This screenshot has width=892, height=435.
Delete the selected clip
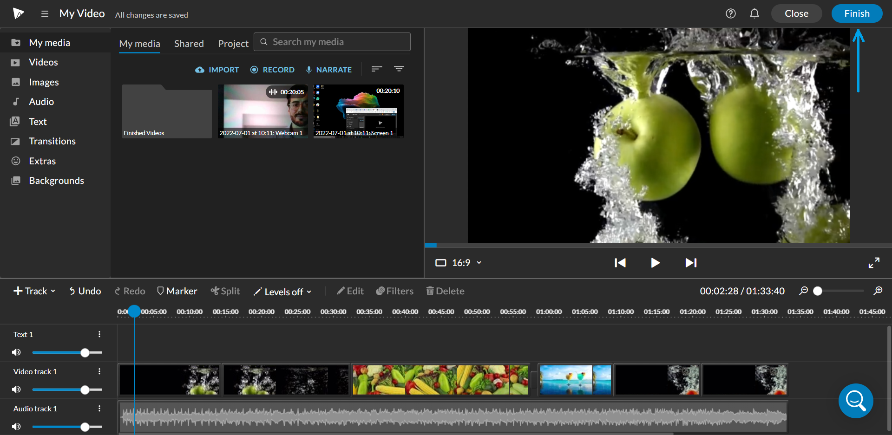click(x=445, y=291)
